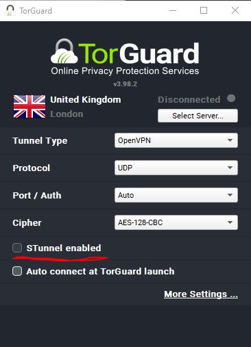Click the TorGuard title bar padlock icon
The image size is (251, 347).
(10, 10)
